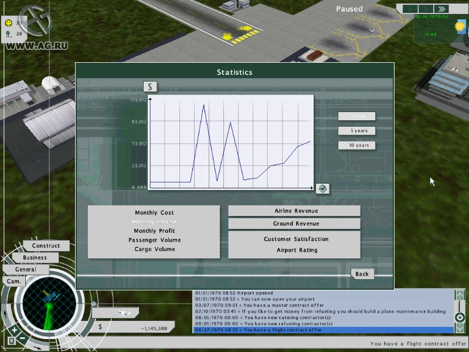Viewport: 469px width, 352px height.
Task: Click the message log scrollbar circular handle
Action: click(x=460, y=317)
